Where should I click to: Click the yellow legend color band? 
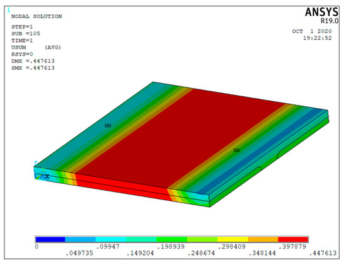point(233,239)
